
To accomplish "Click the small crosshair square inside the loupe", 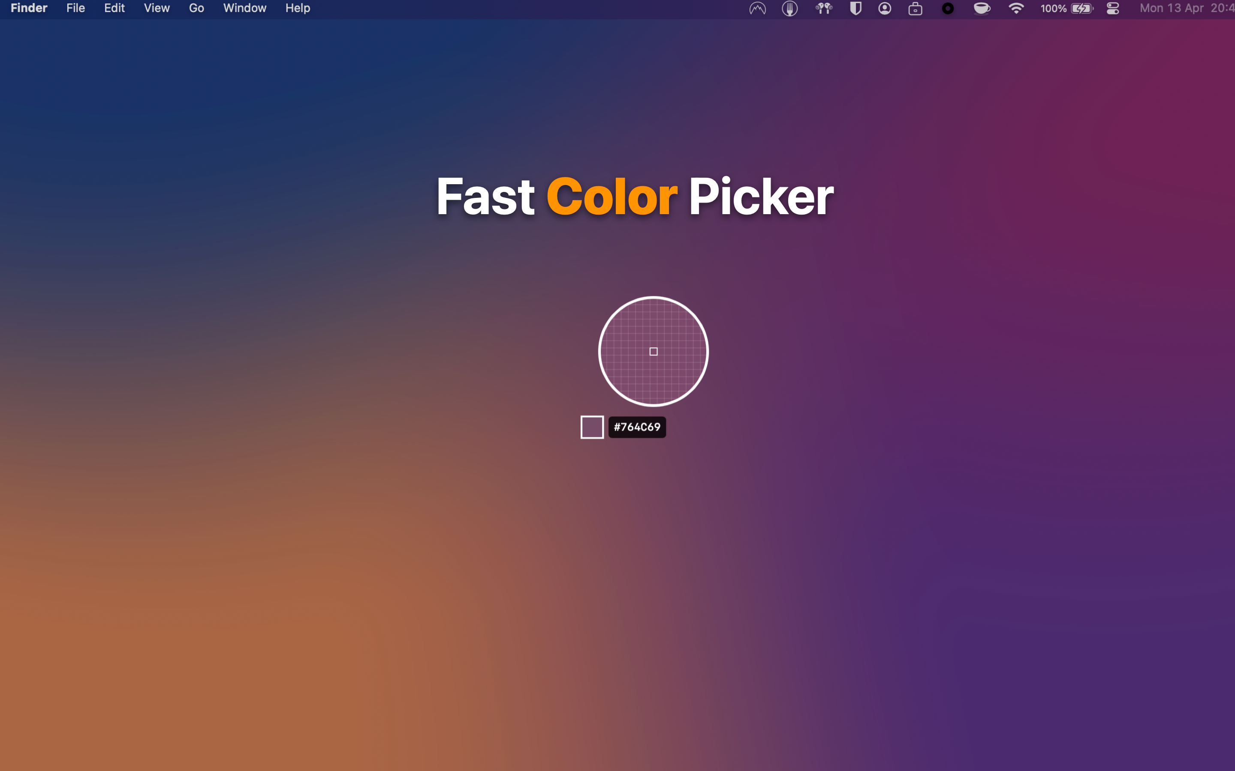I will click(653, 351).
